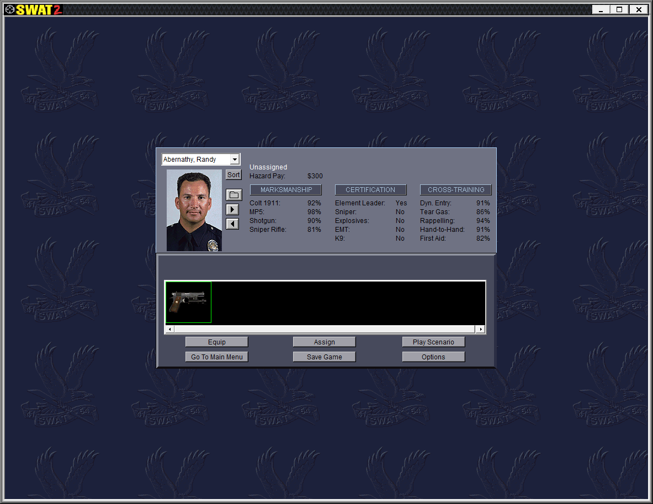Open the MARKSMANSHIP section

click(x=286, y=190)
